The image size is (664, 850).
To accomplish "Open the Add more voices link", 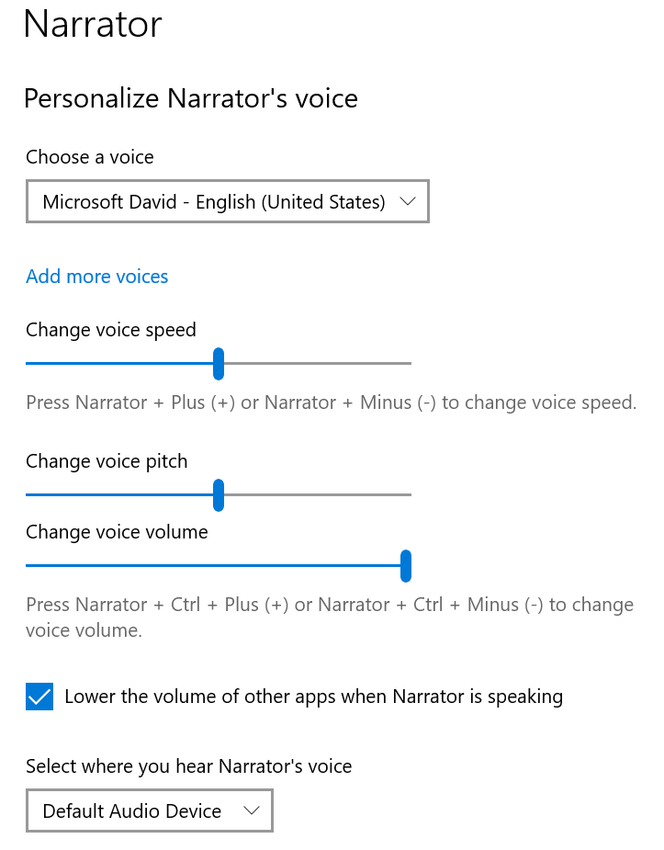I will [x=97, y=277].
